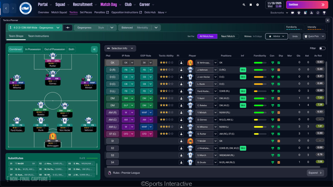Open the Club menu
Image resolution: width=333 pixels, height=187 pixels.
click(130, 4)
